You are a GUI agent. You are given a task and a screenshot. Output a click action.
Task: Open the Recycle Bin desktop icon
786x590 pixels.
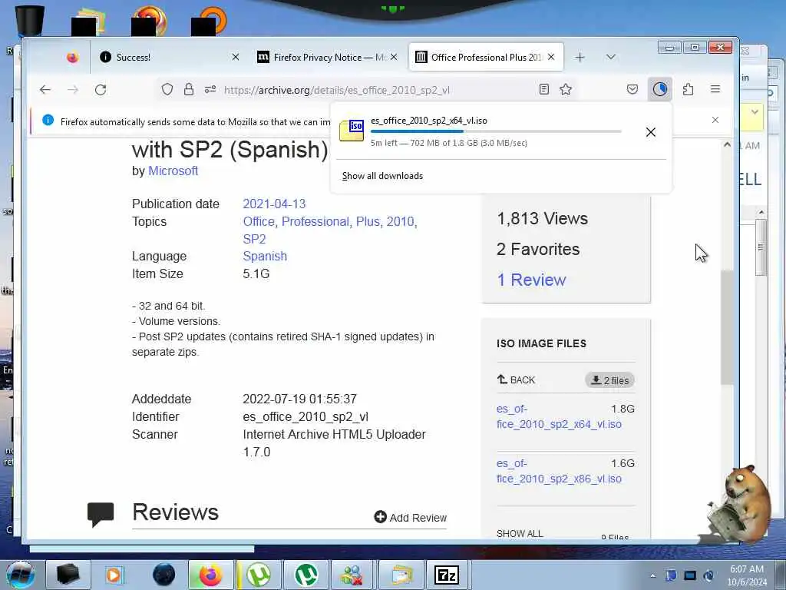pyautogui.click(x=30, y=20)
